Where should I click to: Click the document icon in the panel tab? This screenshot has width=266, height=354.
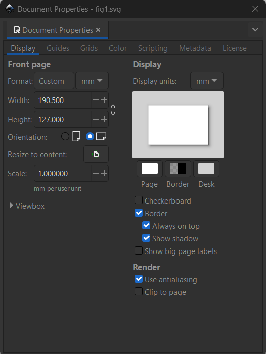click(x=17, y=30)
